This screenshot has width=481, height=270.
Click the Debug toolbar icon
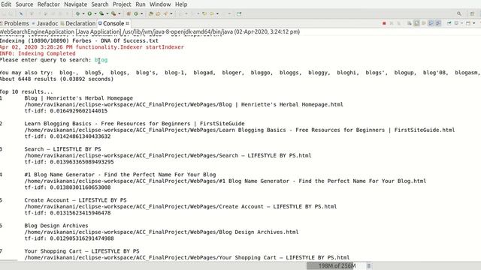click(78, 13)
